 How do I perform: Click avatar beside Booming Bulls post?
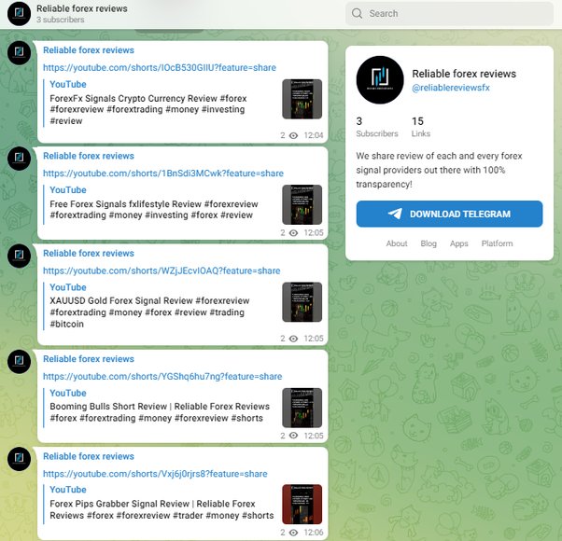click(19, 361)
